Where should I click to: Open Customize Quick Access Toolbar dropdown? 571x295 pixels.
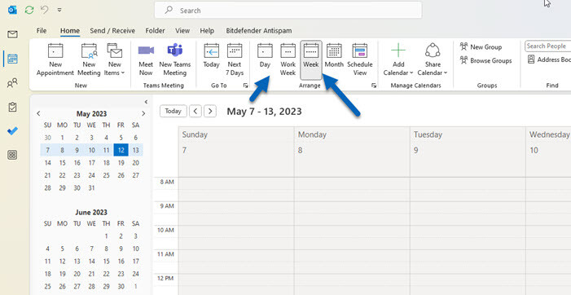pyautogui.click(x=59, y=11)
